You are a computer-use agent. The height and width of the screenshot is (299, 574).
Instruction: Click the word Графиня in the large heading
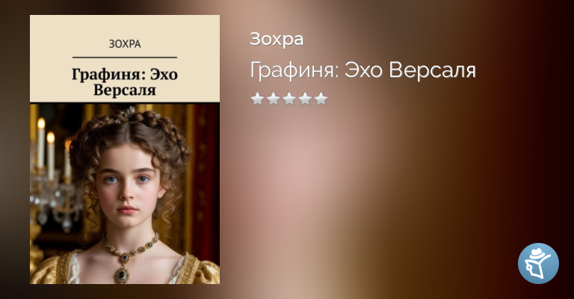tap(294, 70)
